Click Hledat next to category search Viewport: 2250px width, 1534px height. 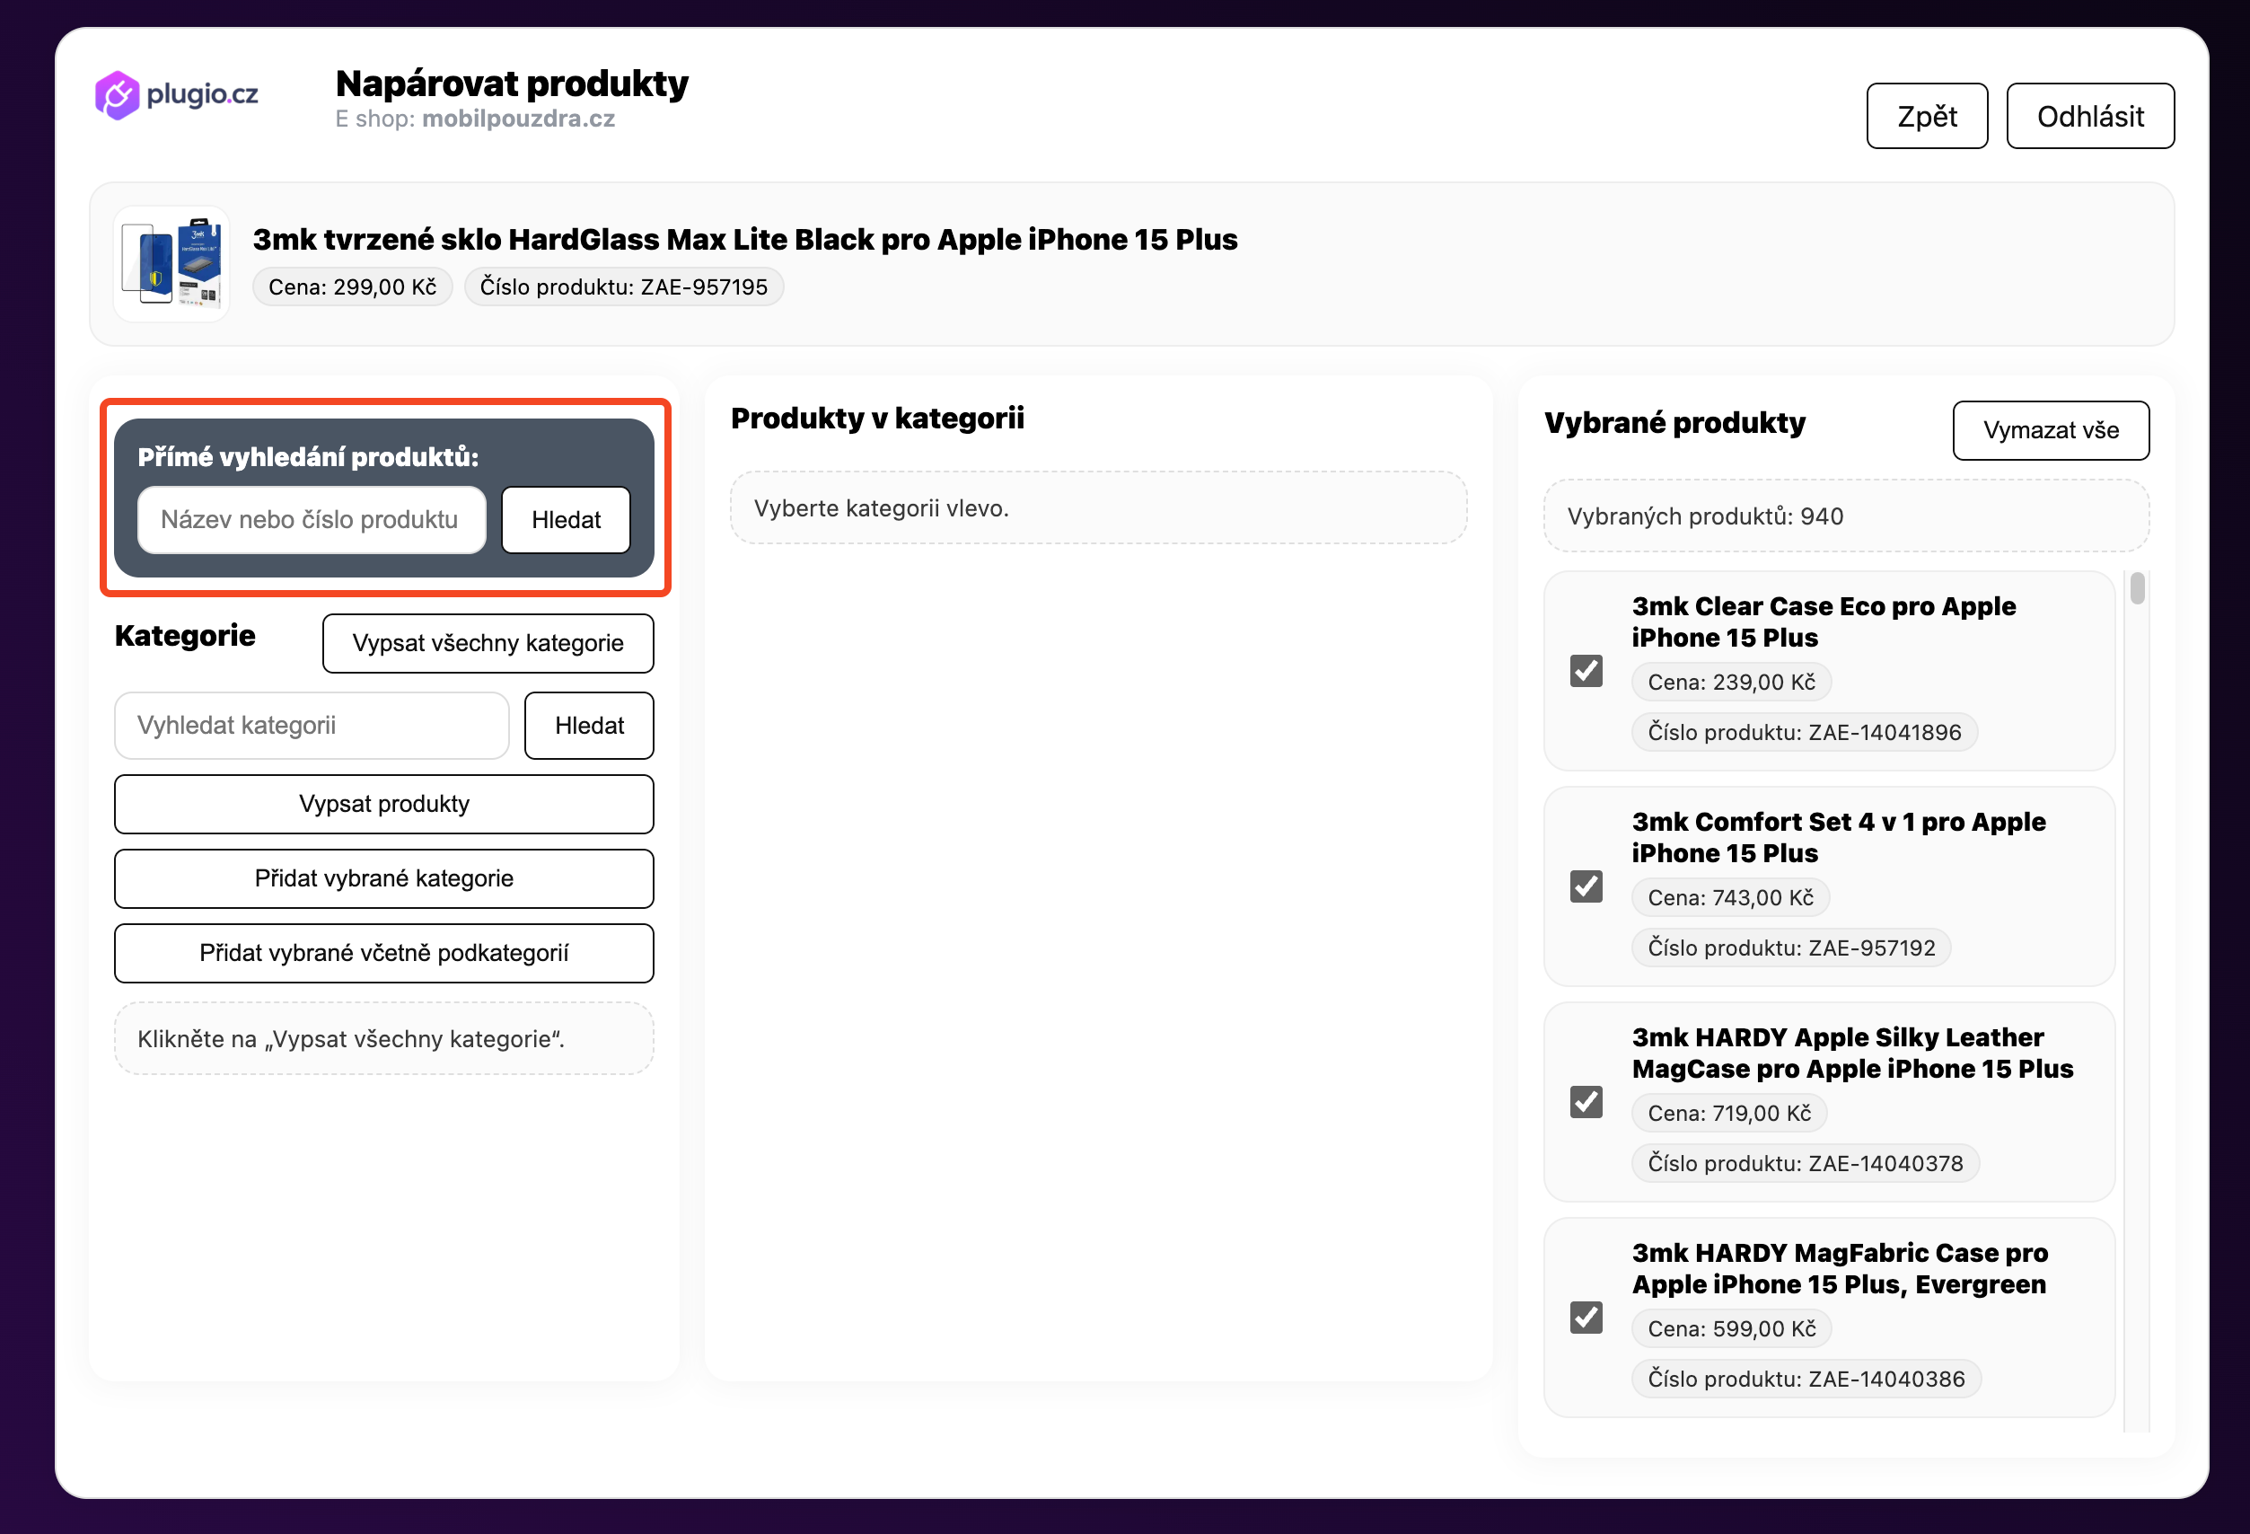coord(589,726)
